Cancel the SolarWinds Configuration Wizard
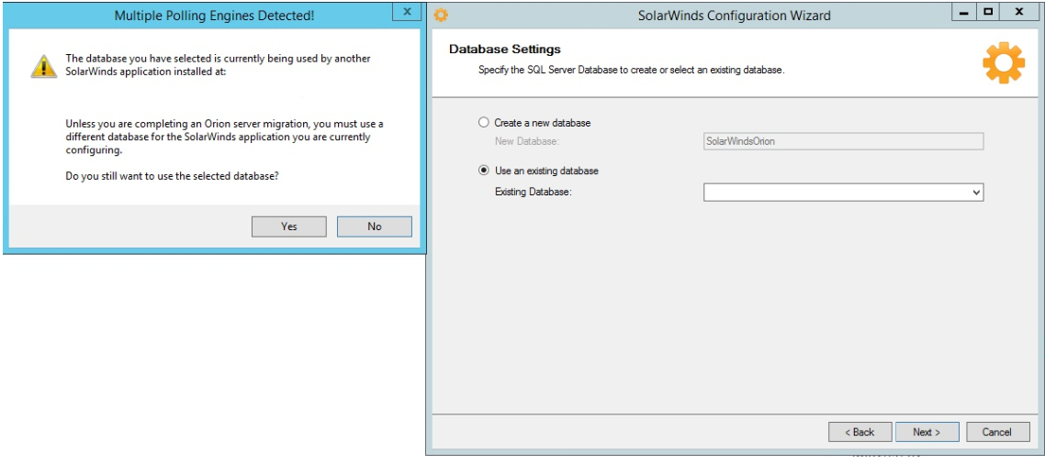This screenshot has width=1045, height=464. pyautogui.click(x=997, y=432)
